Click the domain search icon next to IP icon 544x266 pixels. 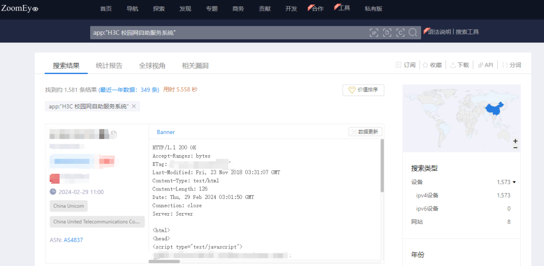pyautogui.click(x=387, y=33)
